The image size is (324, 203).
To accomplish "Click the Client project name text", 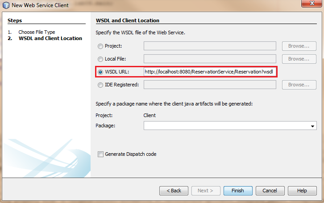I will 150,115.
